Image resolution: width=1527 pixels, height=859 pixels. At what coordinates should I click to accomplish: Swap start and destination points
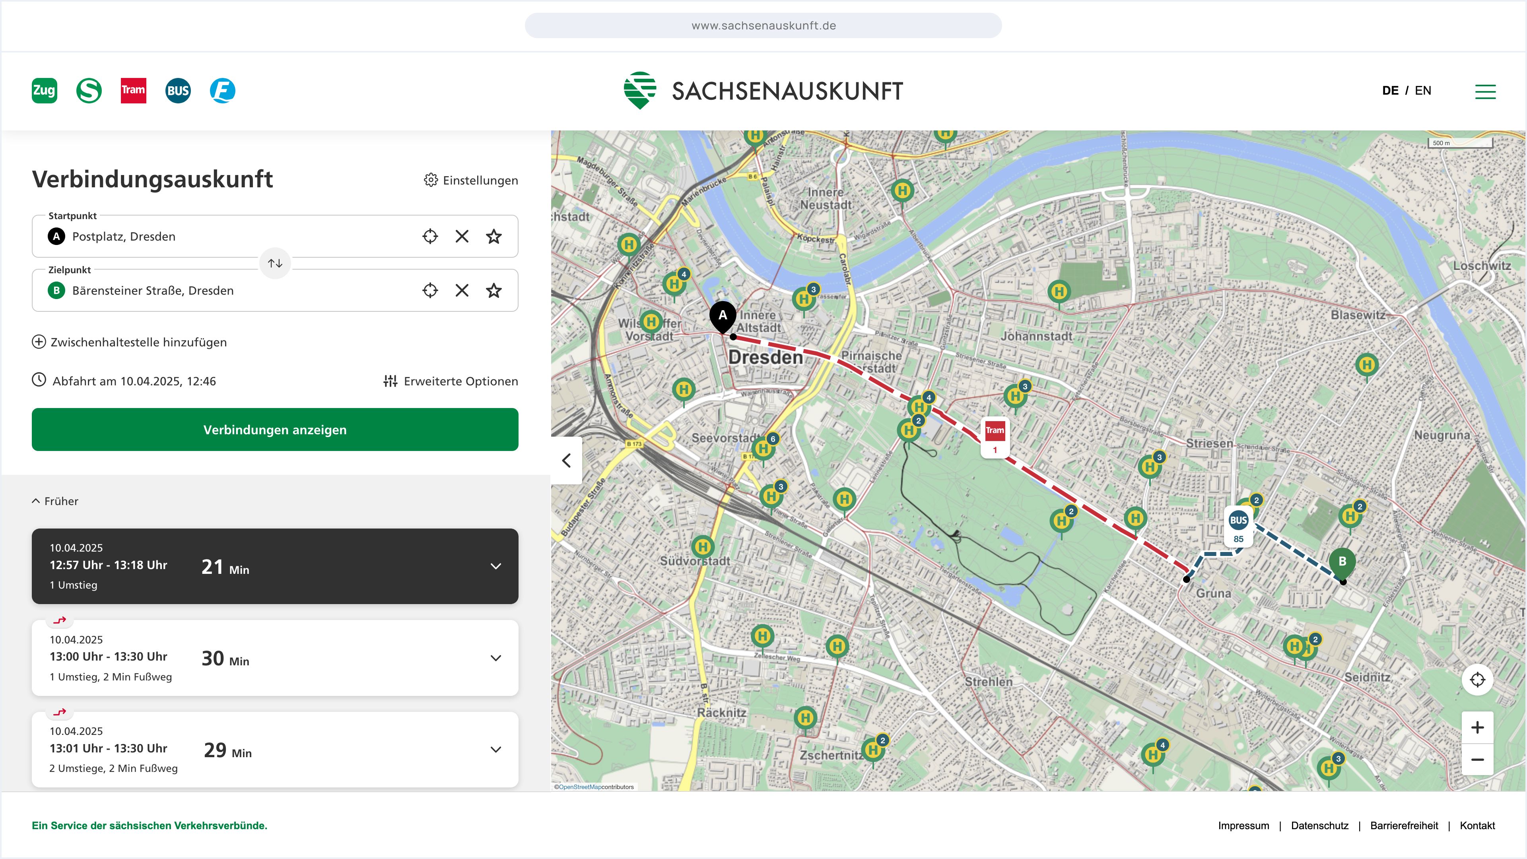pyautogui.click(x=275, y=263)
